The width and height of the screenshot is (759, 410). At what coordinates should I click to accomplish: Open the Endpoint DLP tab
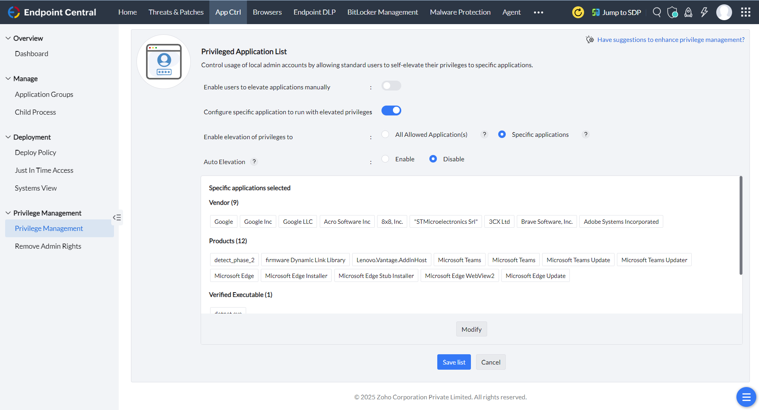coord(315,12)
